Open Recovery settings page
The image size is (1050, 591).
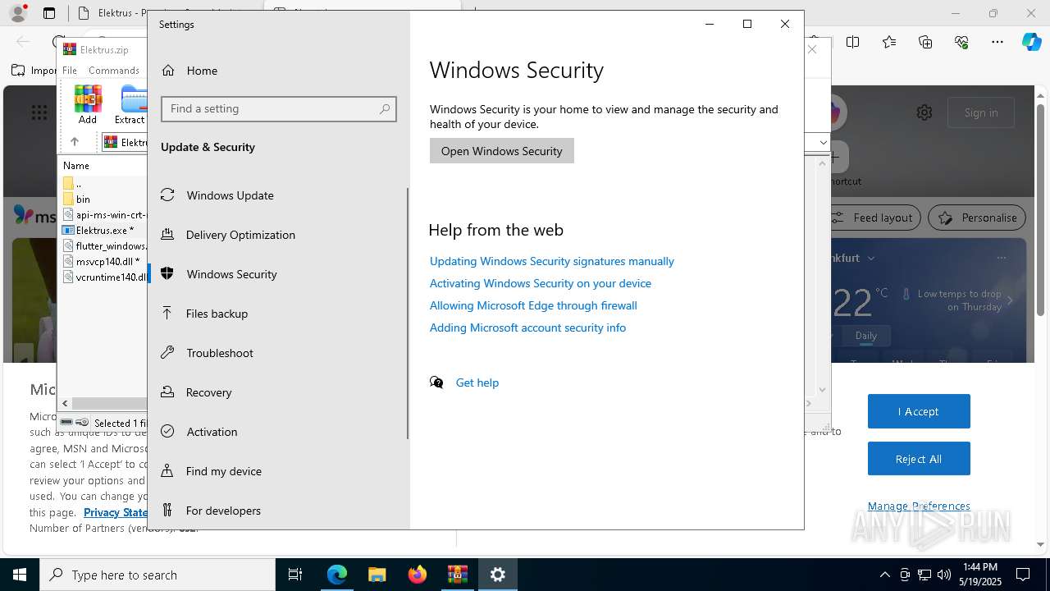click(279, 392)
